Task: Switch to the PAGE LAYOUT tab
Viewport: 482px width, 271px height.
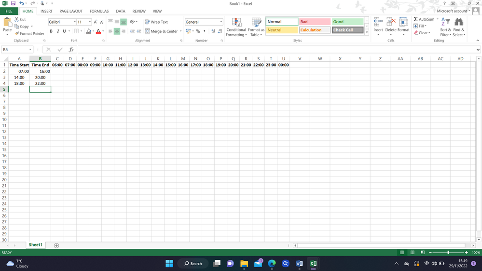Action: tap(71, 11)
